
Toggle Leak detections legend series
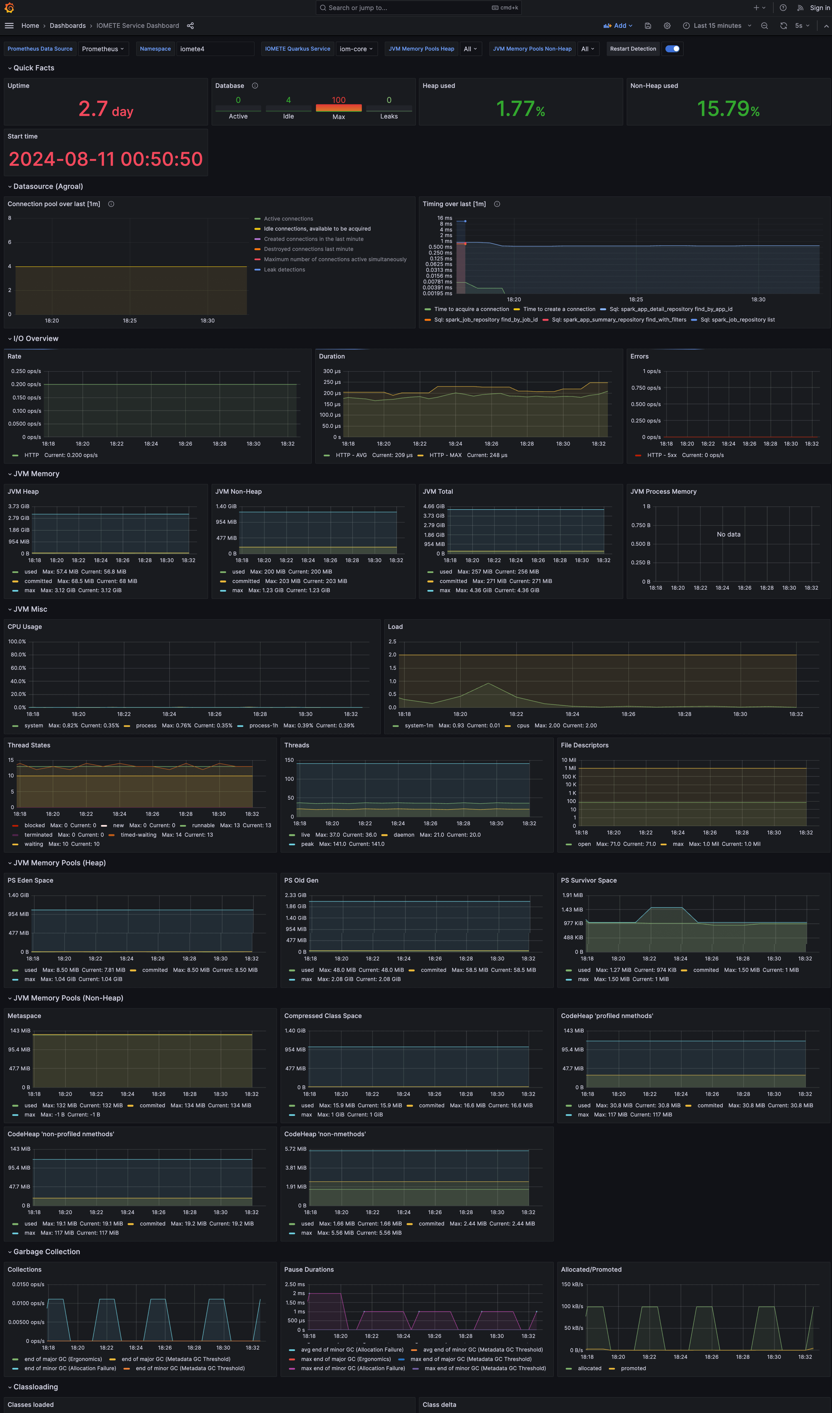[x=284, y=270]
